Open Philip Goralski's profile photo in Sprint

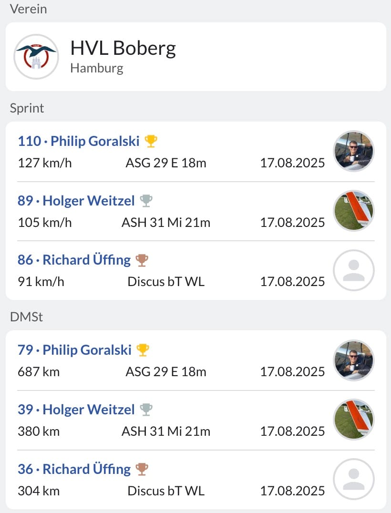point(354,151)
